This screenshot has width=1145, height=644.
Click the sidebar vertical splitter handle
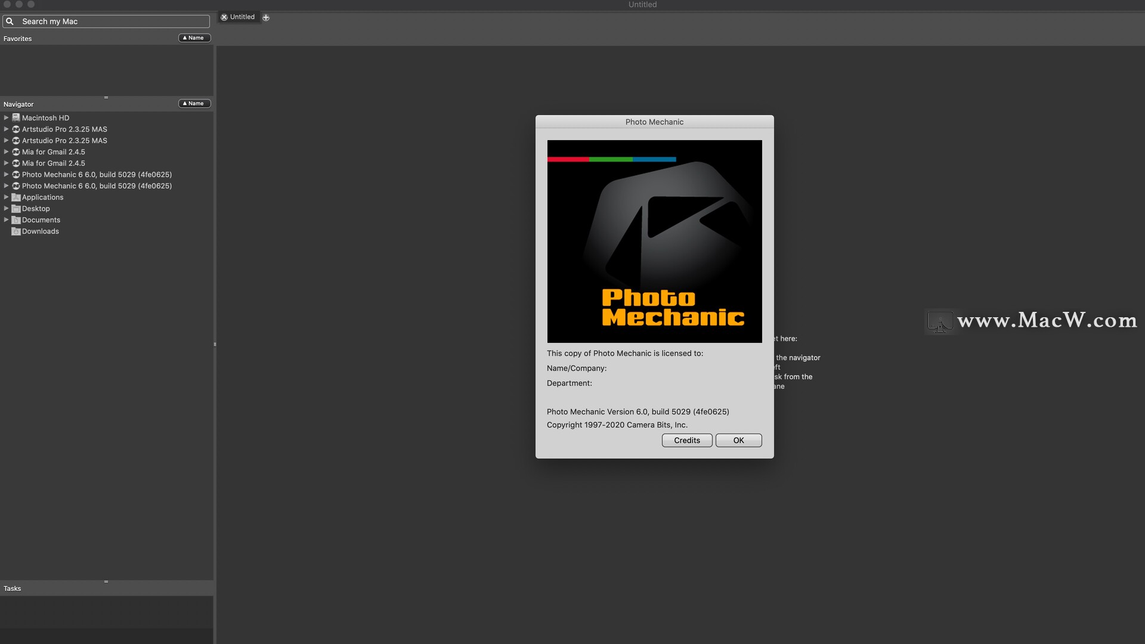[215, 344]
